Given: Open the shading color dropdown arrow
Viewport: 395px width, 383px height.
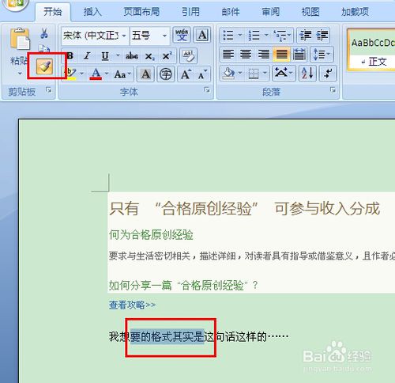Looking at the screenshot, I should (x=240, y=73).
